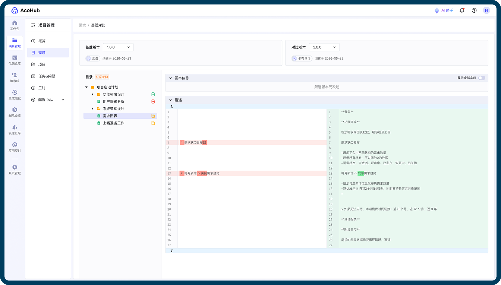
Task: Open the 概览 menu item
Action: (x=48, y=41)
